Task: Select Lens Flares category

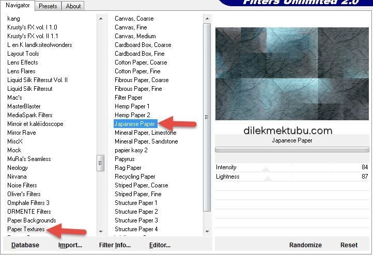Action: point(21,71)
